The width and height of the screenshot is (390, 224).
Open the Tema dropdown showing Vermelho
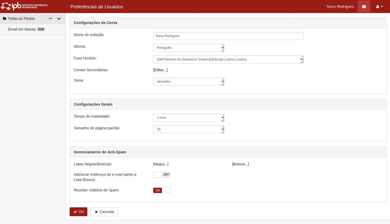188,82
